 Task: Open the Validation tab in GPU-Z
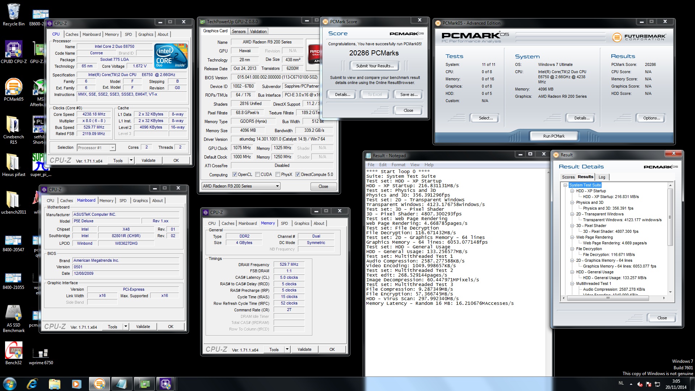pyautogui.click(x=258, y=31)
